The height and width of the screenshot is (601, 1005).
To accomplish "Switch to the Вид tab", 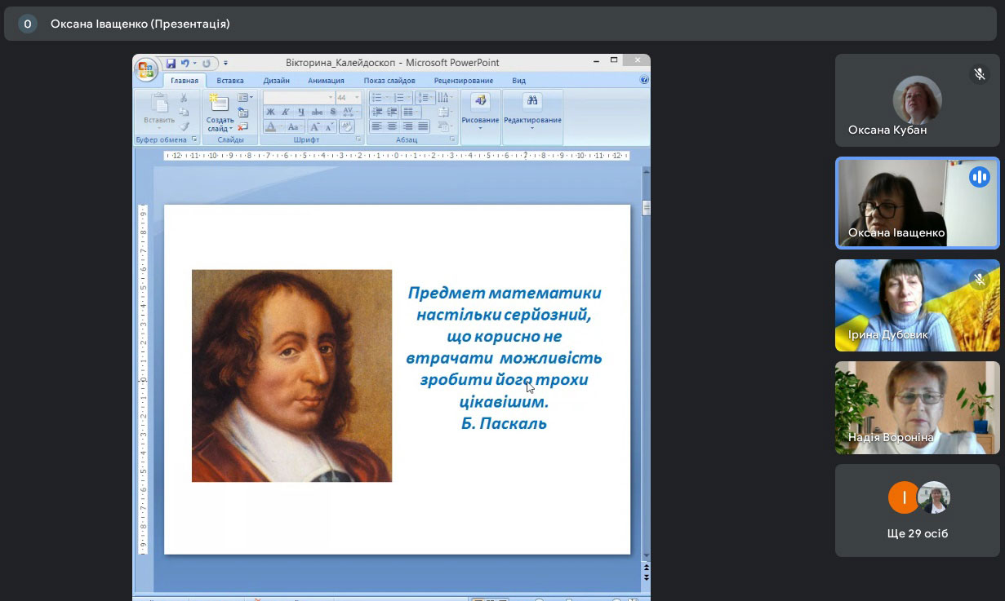I will 518,81.
